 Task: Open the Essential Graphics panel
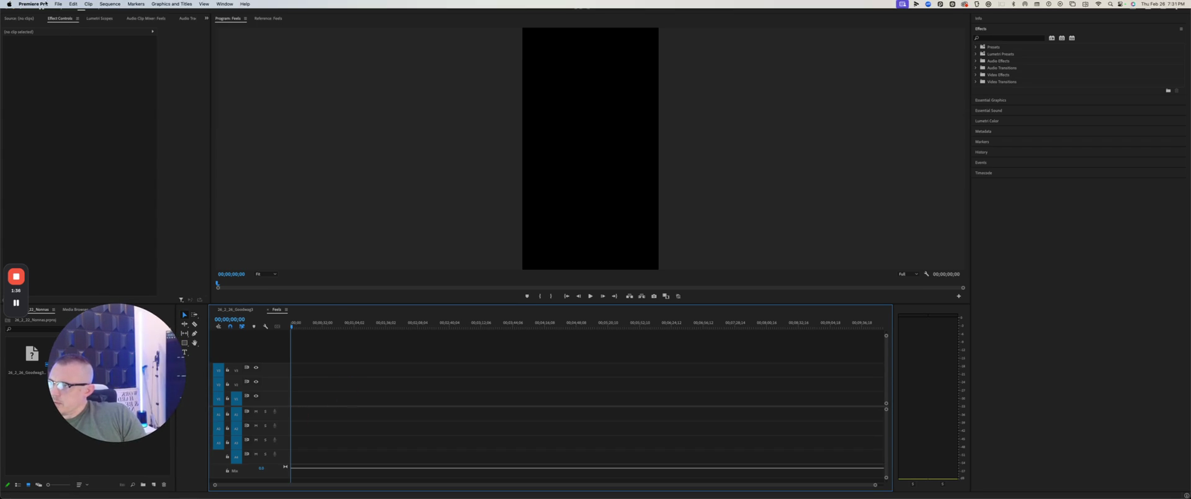(x=991, y=100)
